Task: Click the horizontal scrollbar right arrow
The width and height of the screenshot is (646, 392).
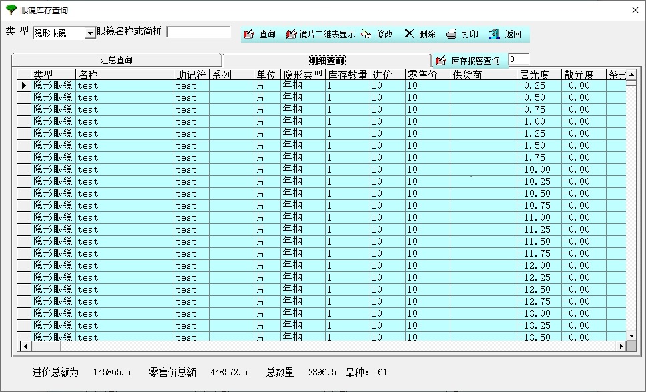Action: click(621, 346)
